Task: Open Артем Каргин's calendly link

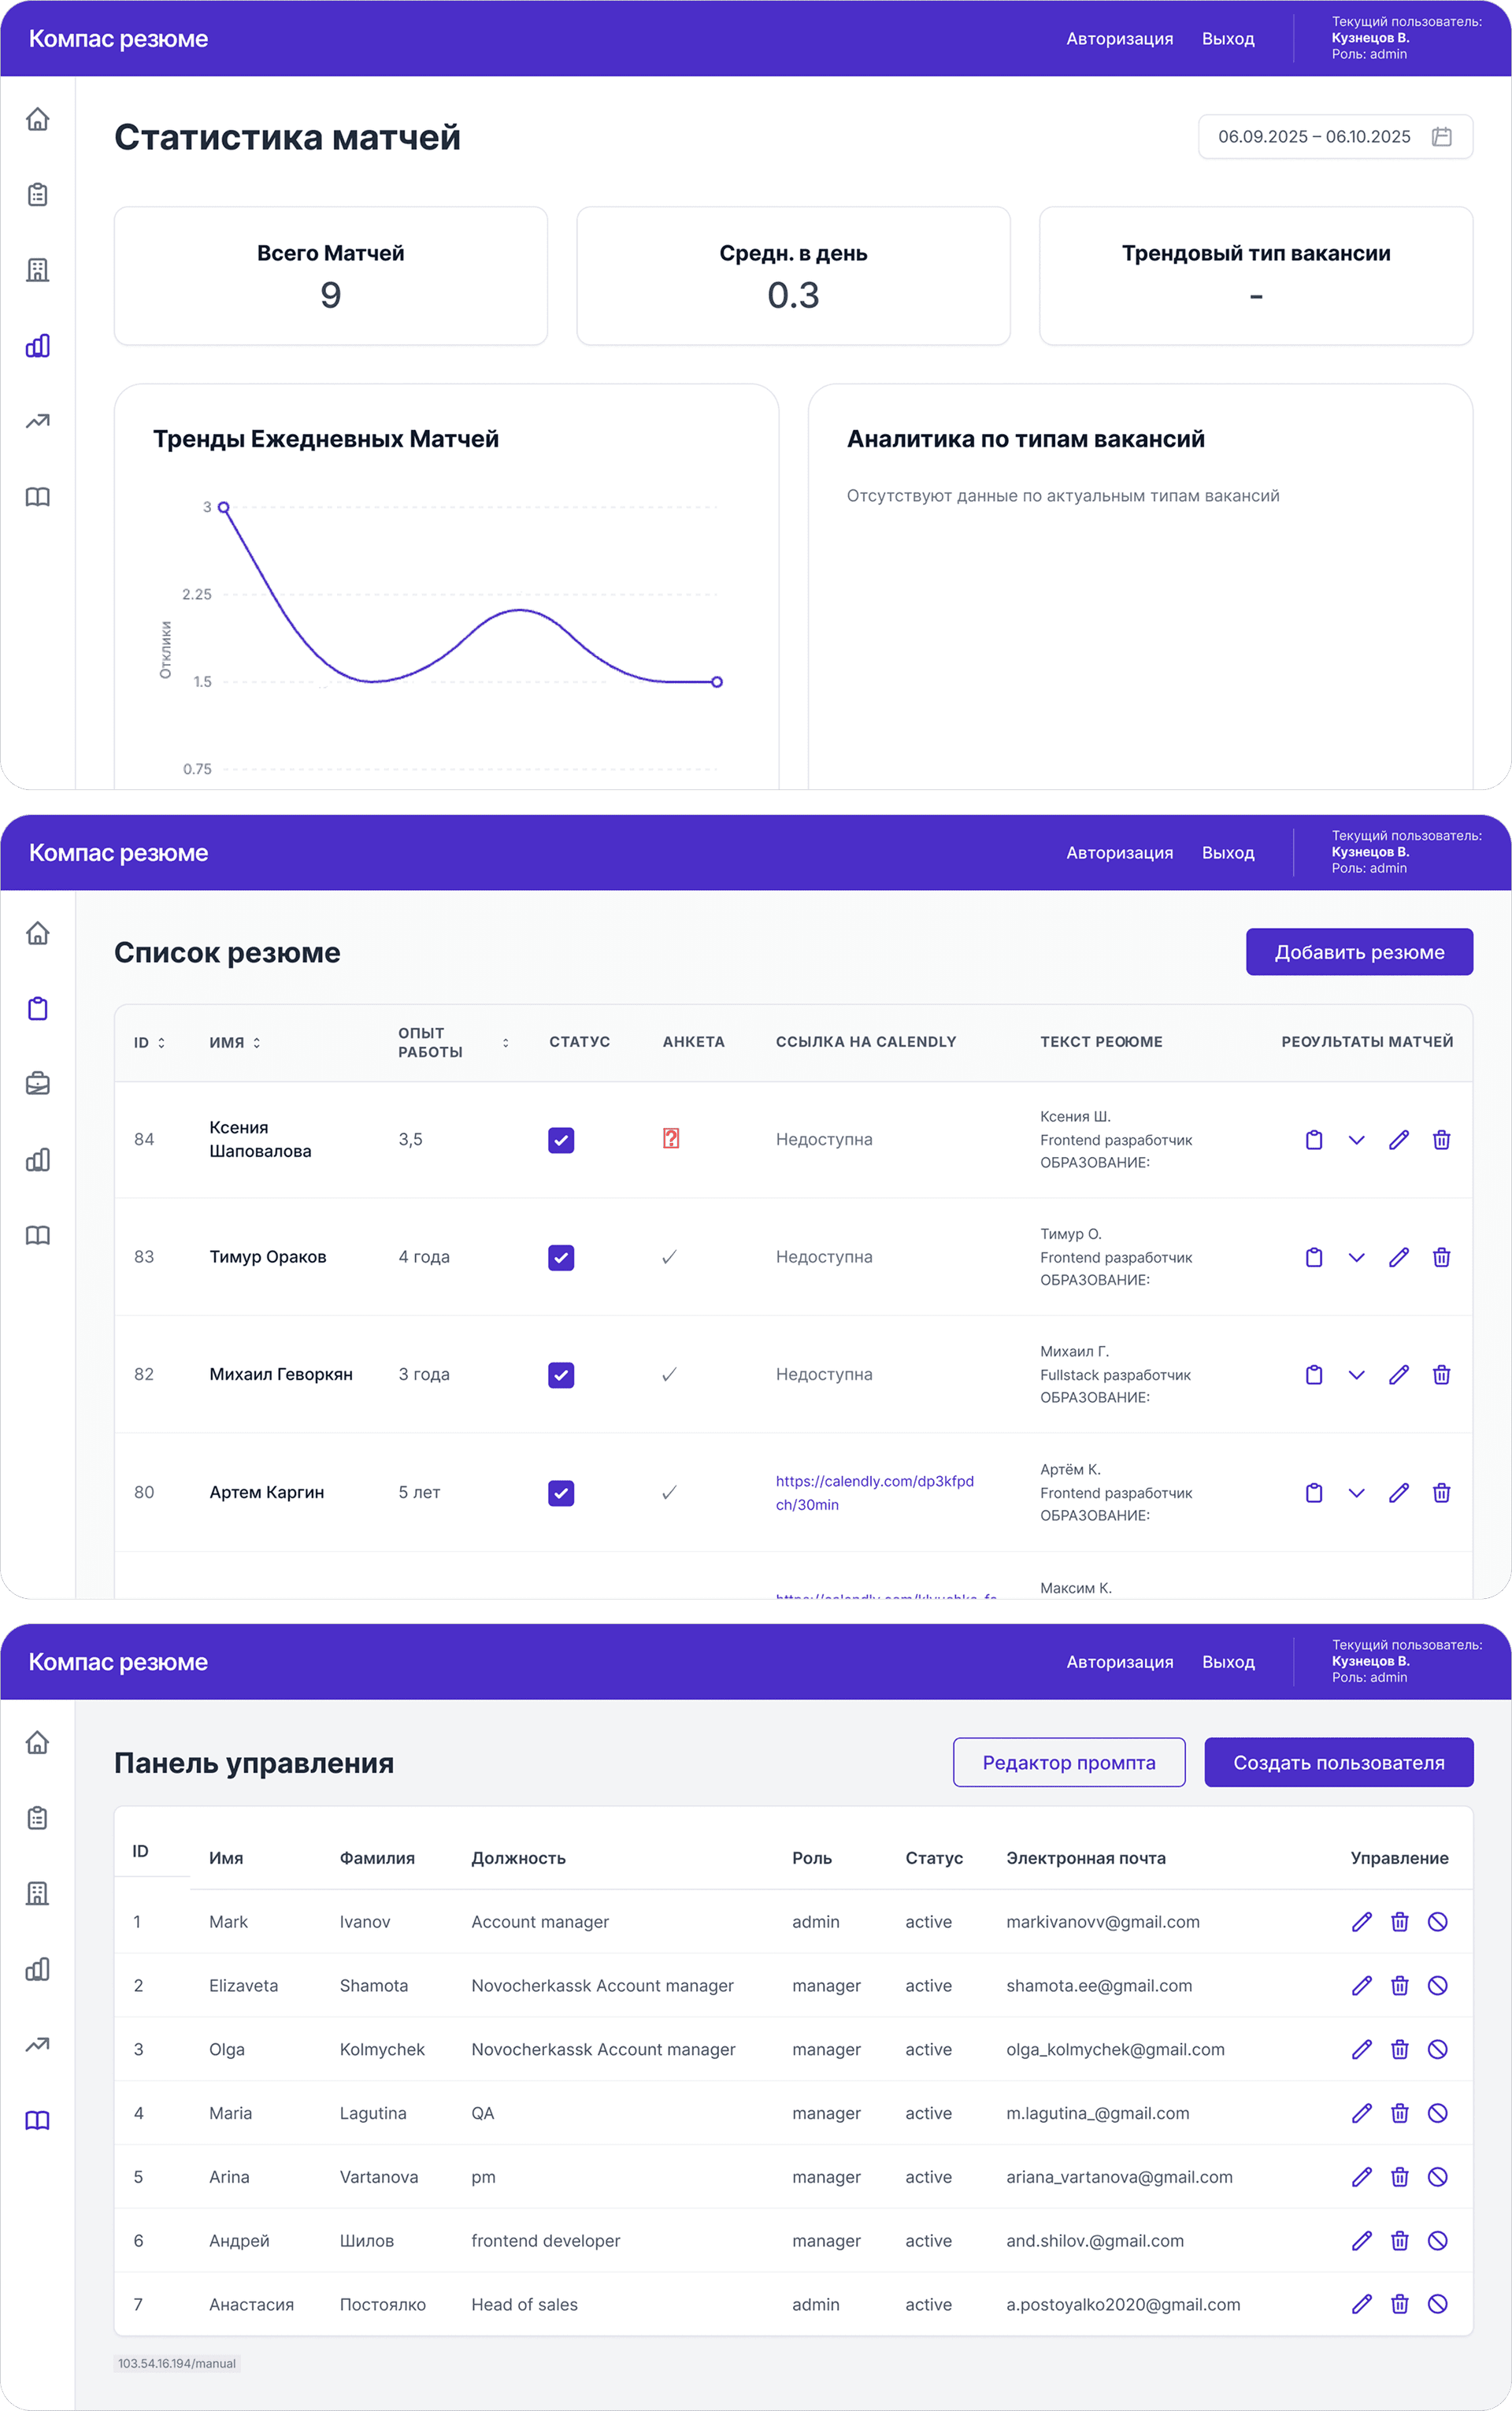Action: pyautogui.click(x=874, y=1493)
